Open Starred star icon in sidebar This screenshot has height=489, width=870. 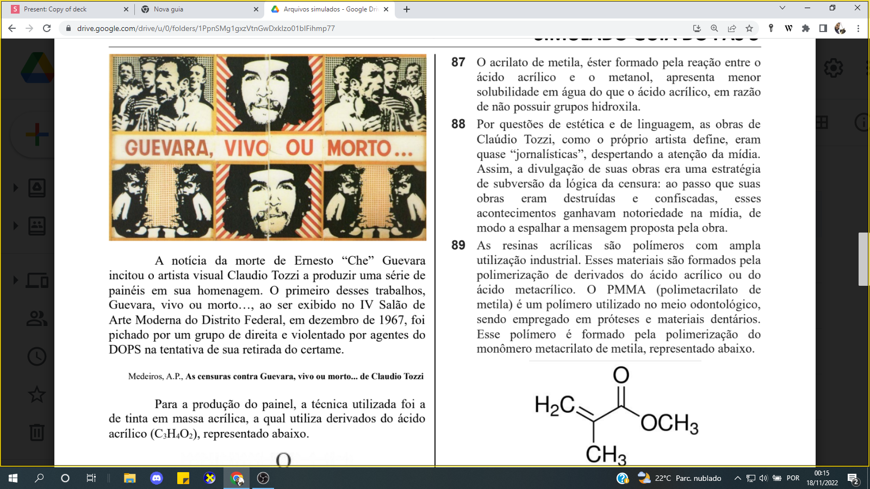[37, 394]
